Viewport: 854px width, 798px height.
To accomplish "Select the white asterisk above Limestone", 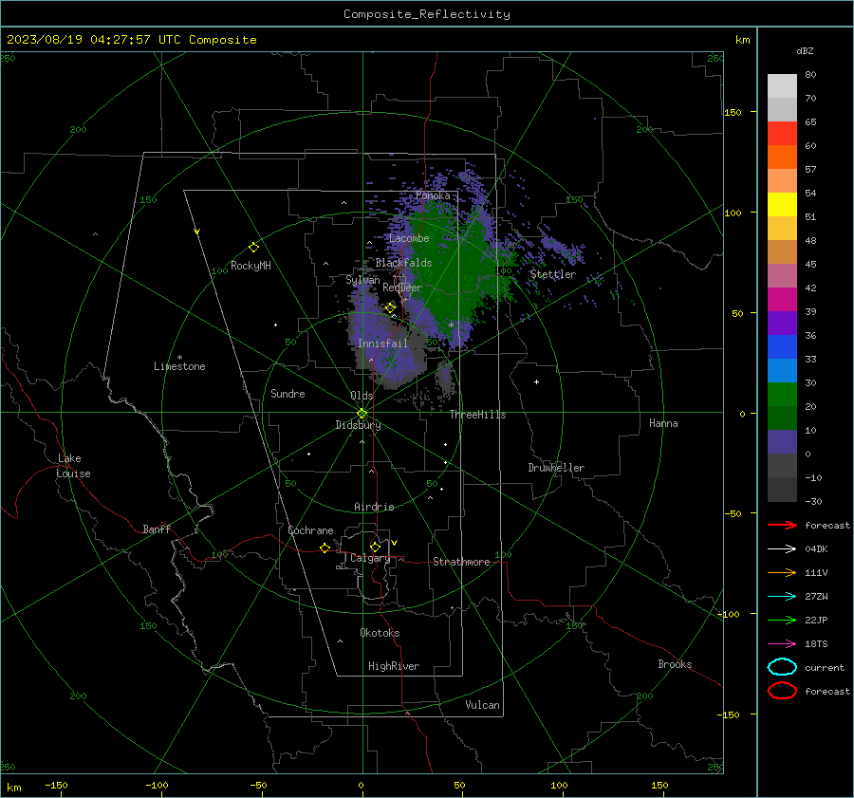I will click(179, 358).
